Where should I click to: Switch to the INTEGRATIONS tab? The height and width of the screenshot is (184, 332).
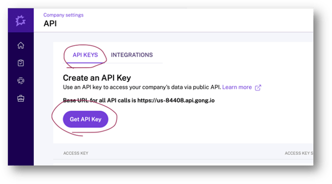click(x=132, y=55)
